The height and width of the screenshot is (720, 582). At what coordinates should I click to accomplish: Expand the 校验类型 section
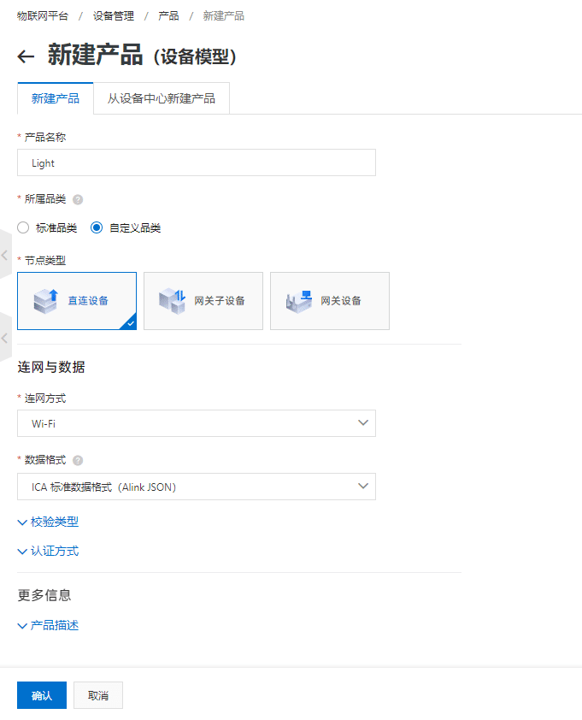point(48,522)
